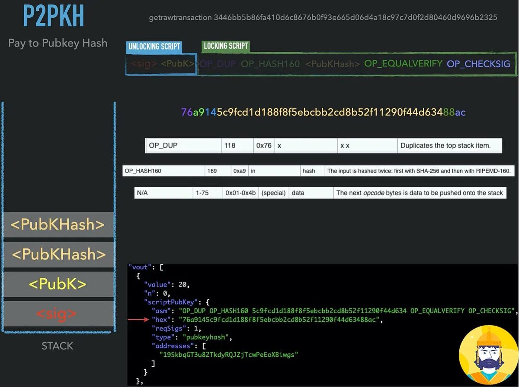Select the <PubK> stack item
519x387 pixels.
click(58, 284)
